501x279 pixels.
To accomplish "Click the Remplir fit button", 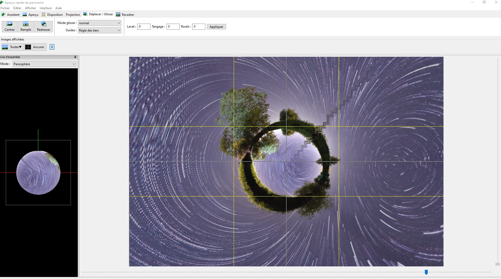I will [x=26, y=27].
